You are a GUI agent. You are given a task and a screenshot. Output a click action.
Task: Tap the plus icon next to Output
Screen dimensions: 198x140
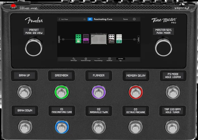pyautogui.click(x=134, y=39)
